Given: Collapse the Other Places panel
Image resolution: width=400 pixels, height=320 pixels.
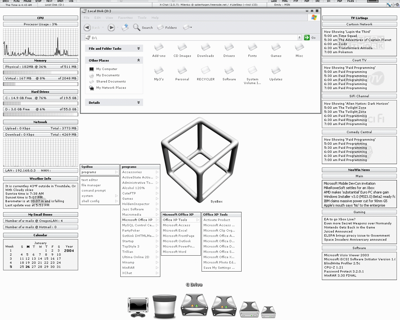Looking at the screenshot, I should click(x=138, y=60).
